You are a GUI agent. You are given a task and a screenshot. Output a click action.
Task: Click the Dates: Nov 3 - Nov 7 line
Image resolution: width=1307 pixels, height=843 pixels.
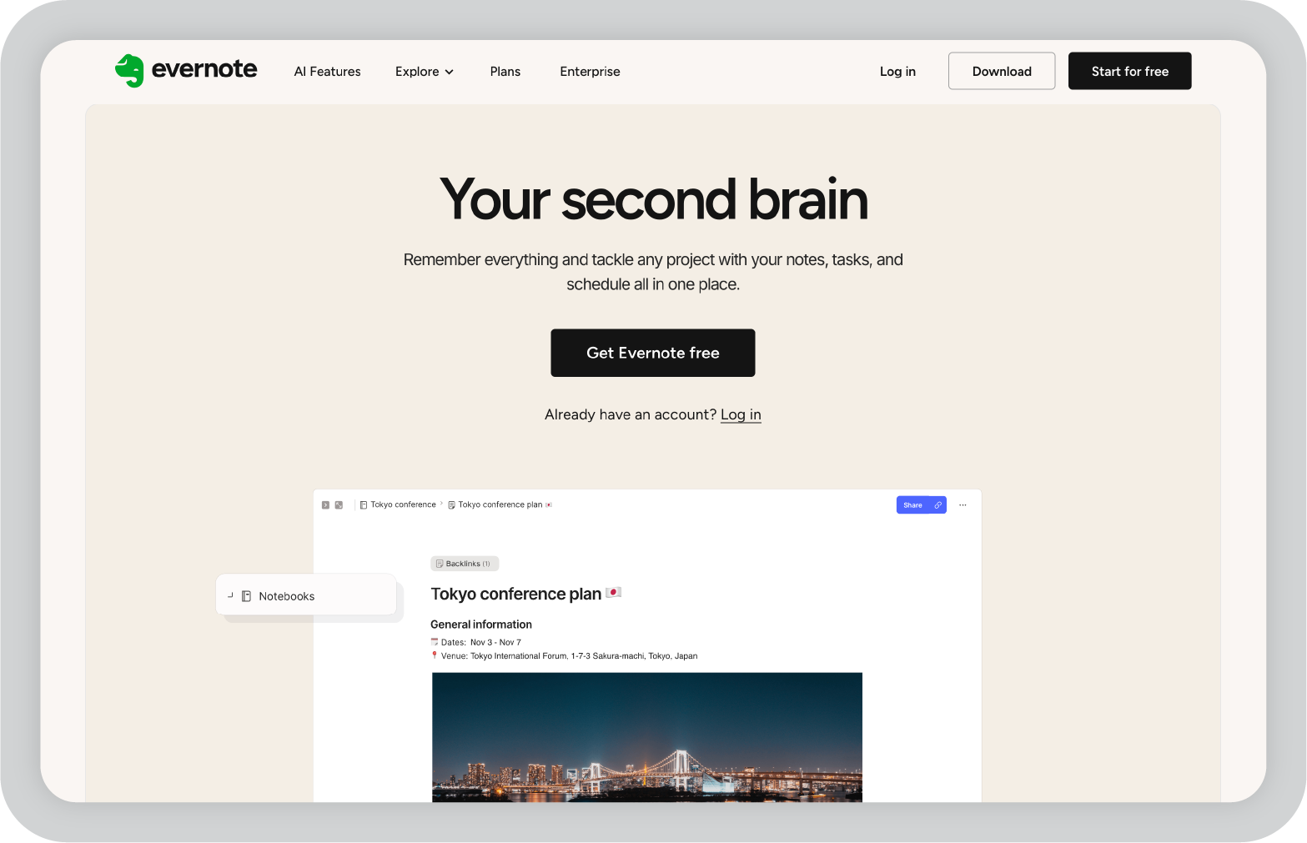pyautogui.click(x=475, y=643)
